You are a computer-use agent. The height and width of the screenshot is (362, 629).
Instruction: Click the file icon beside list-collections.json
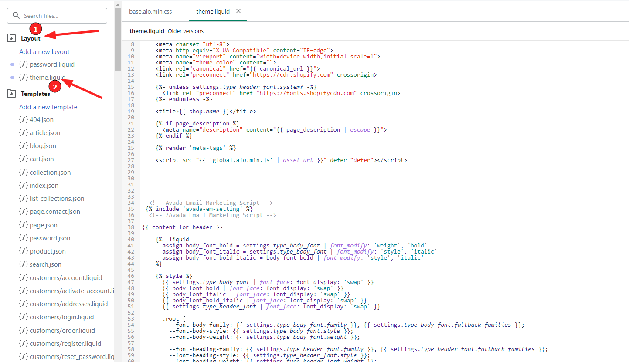click(x=24, y=198)
